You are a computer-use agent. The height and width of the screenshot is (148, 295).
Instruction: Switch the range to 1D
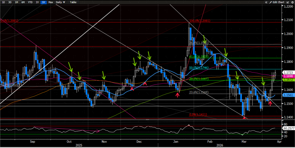tap(3, 2)
